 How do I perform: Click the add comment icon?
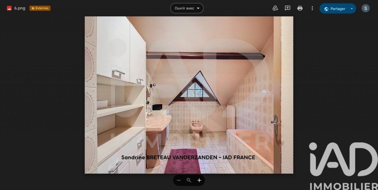tap(287, 8)
